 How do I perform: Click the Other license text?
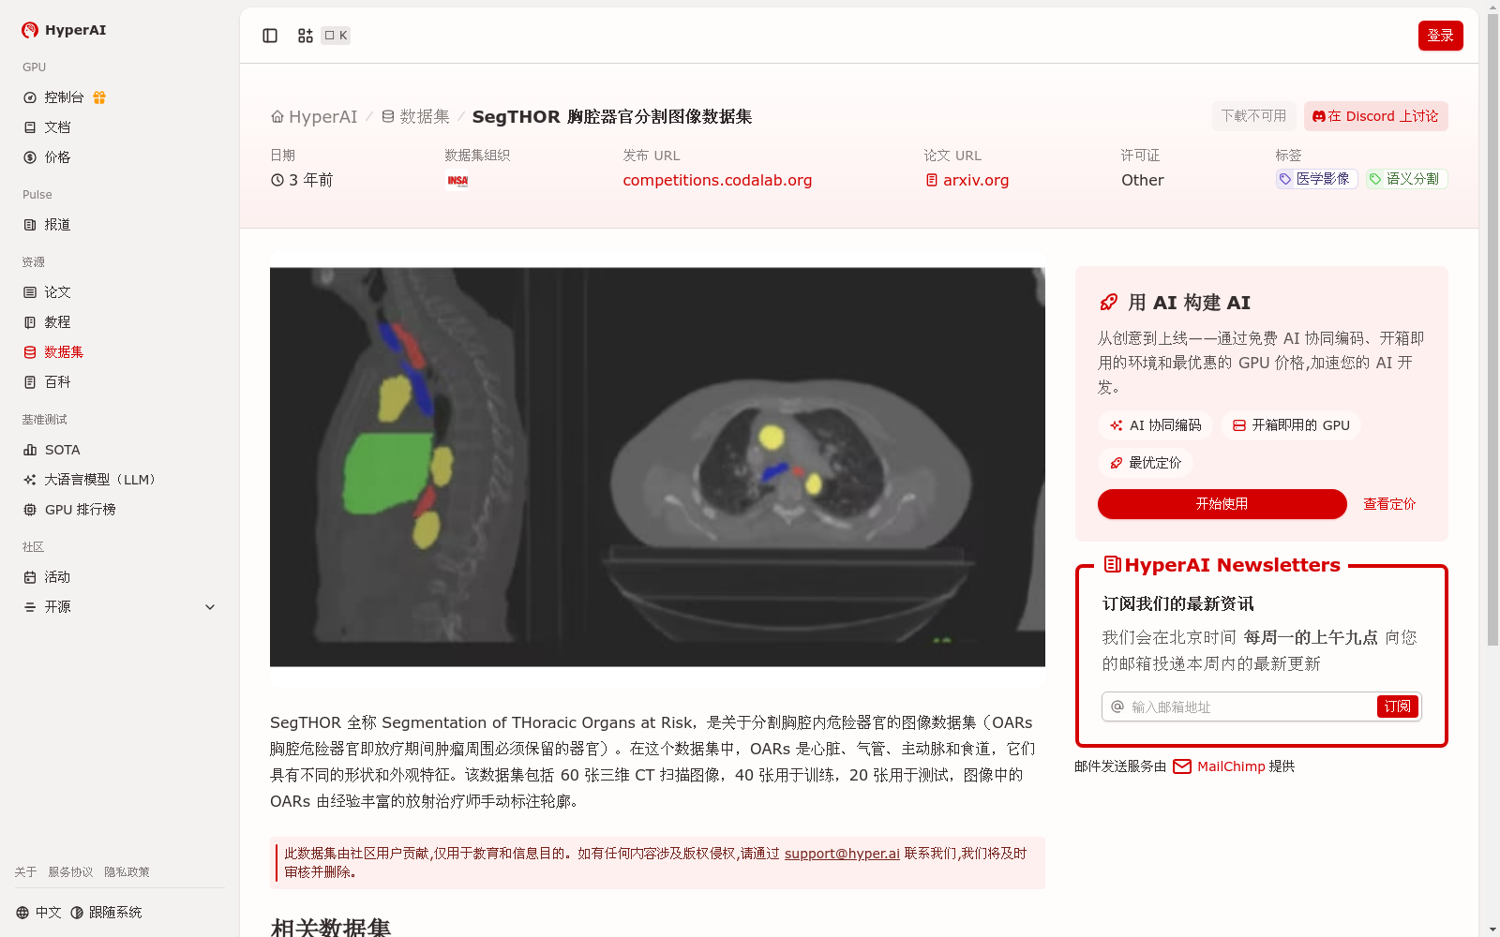click(1143, 180)
